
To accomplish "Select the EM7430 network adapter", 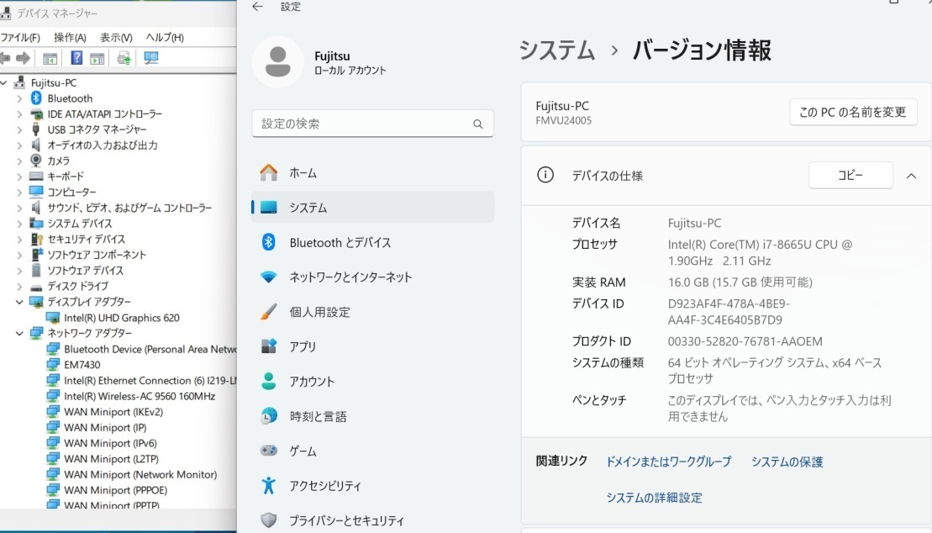I will point(82,365).
